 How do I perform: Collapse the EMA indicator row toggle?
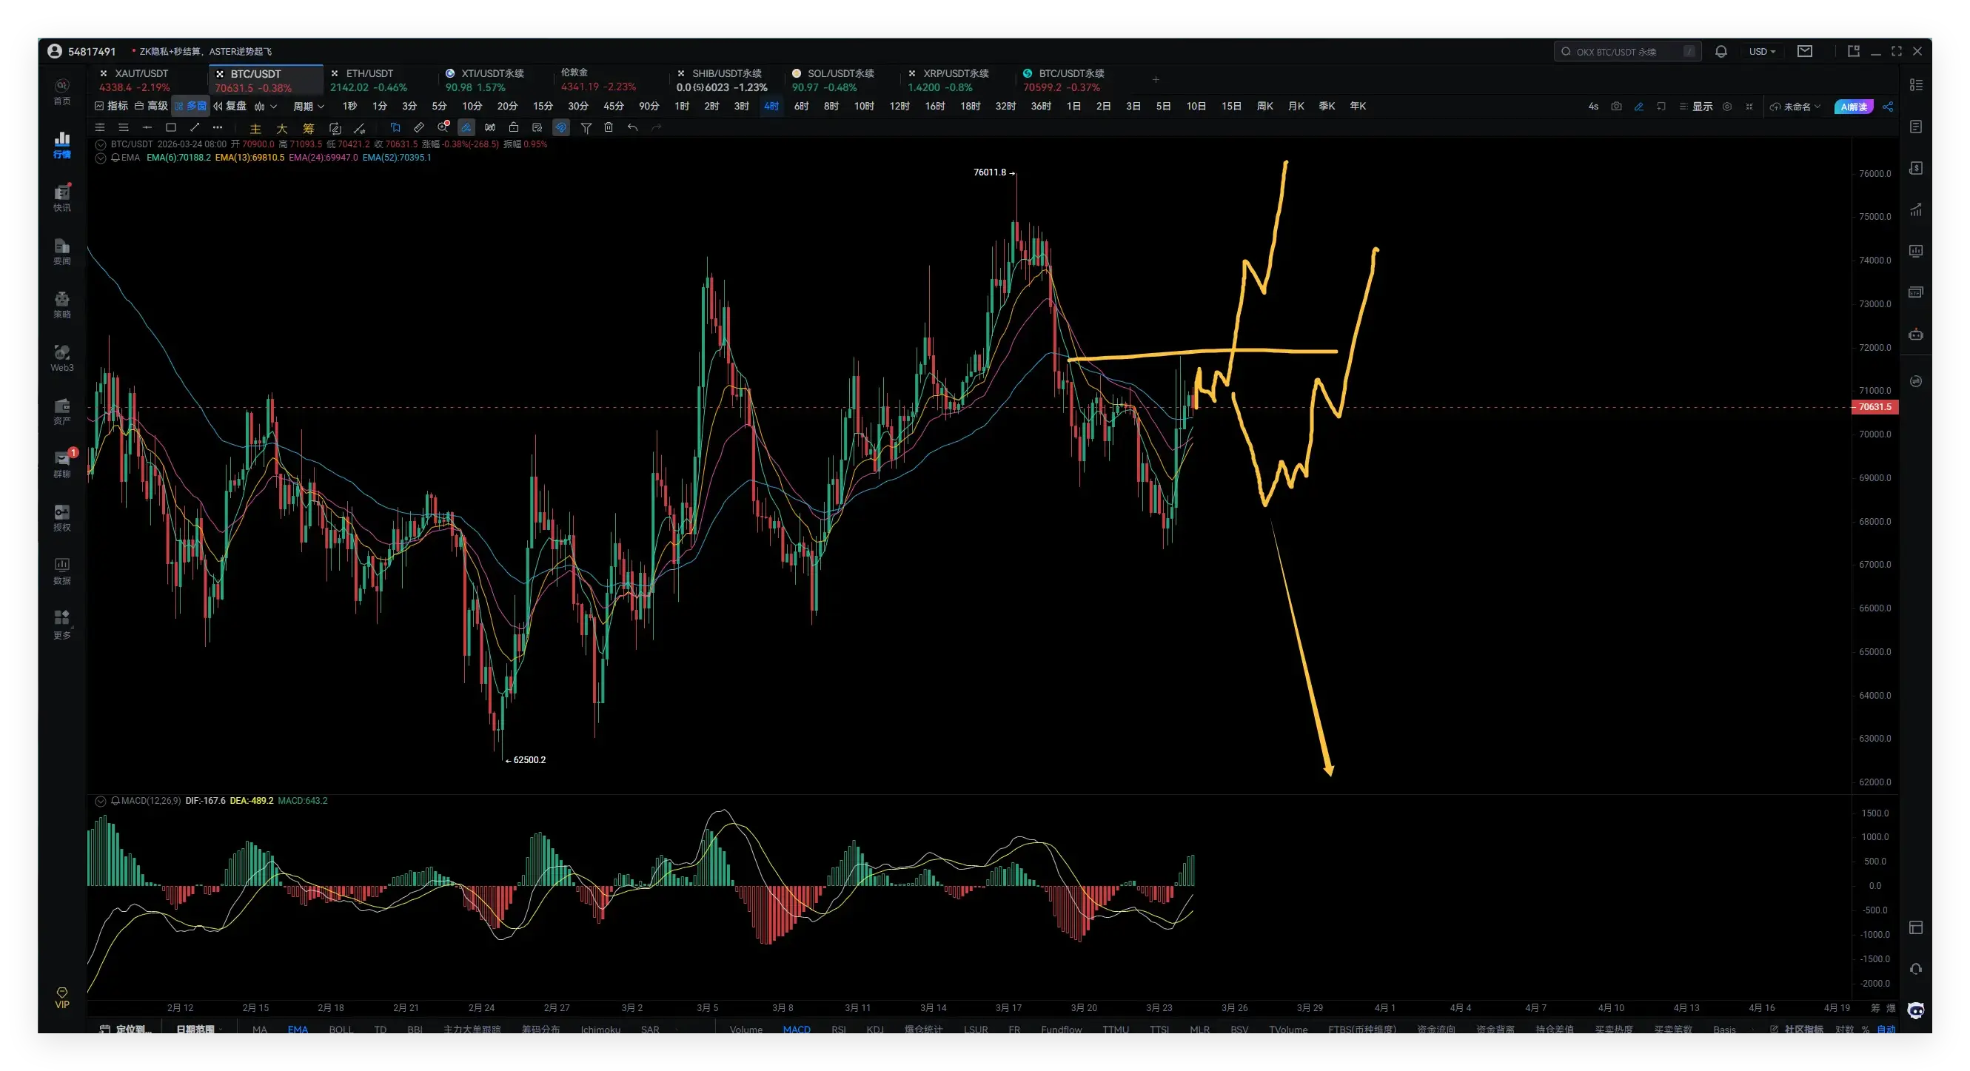100,158
